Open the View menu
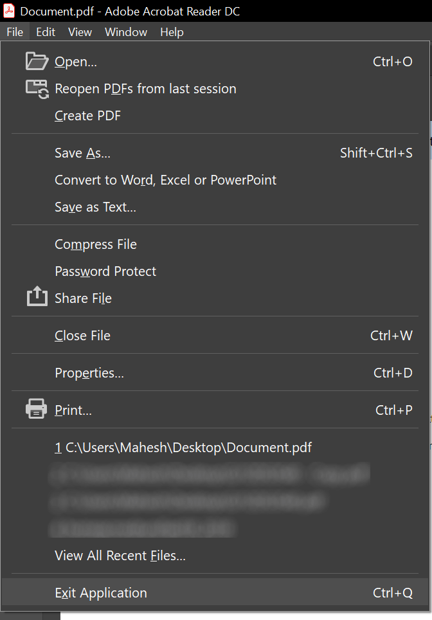 pos(80,32)
